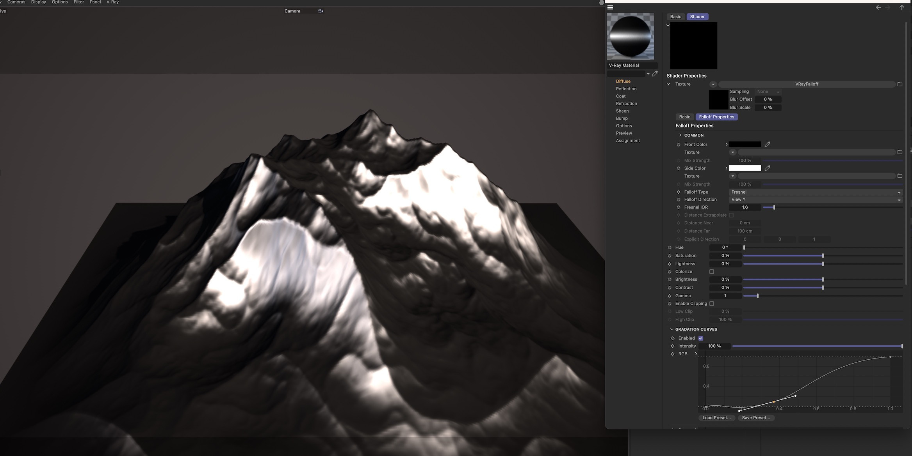912x456 pixels.
Task: Collapse the GRADATION CURVES section
Action: (672, 329)
